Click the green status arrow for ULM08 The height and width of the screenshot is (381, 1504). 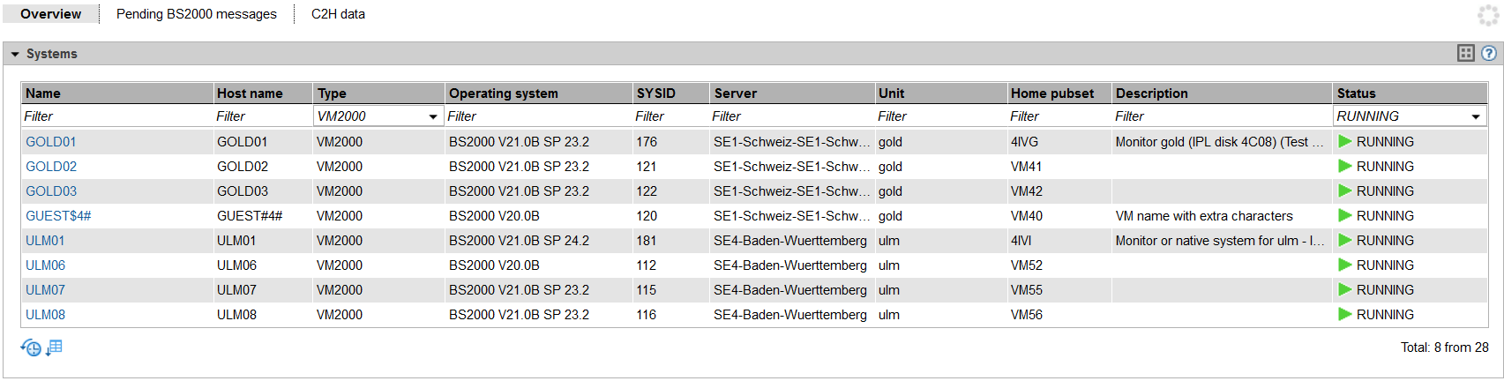coord(1345,315)
